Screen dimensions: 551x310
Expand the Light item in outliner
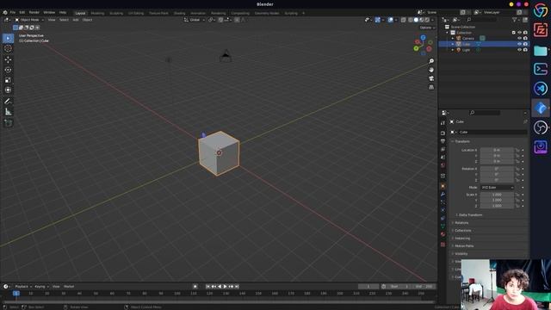[453, 50]
